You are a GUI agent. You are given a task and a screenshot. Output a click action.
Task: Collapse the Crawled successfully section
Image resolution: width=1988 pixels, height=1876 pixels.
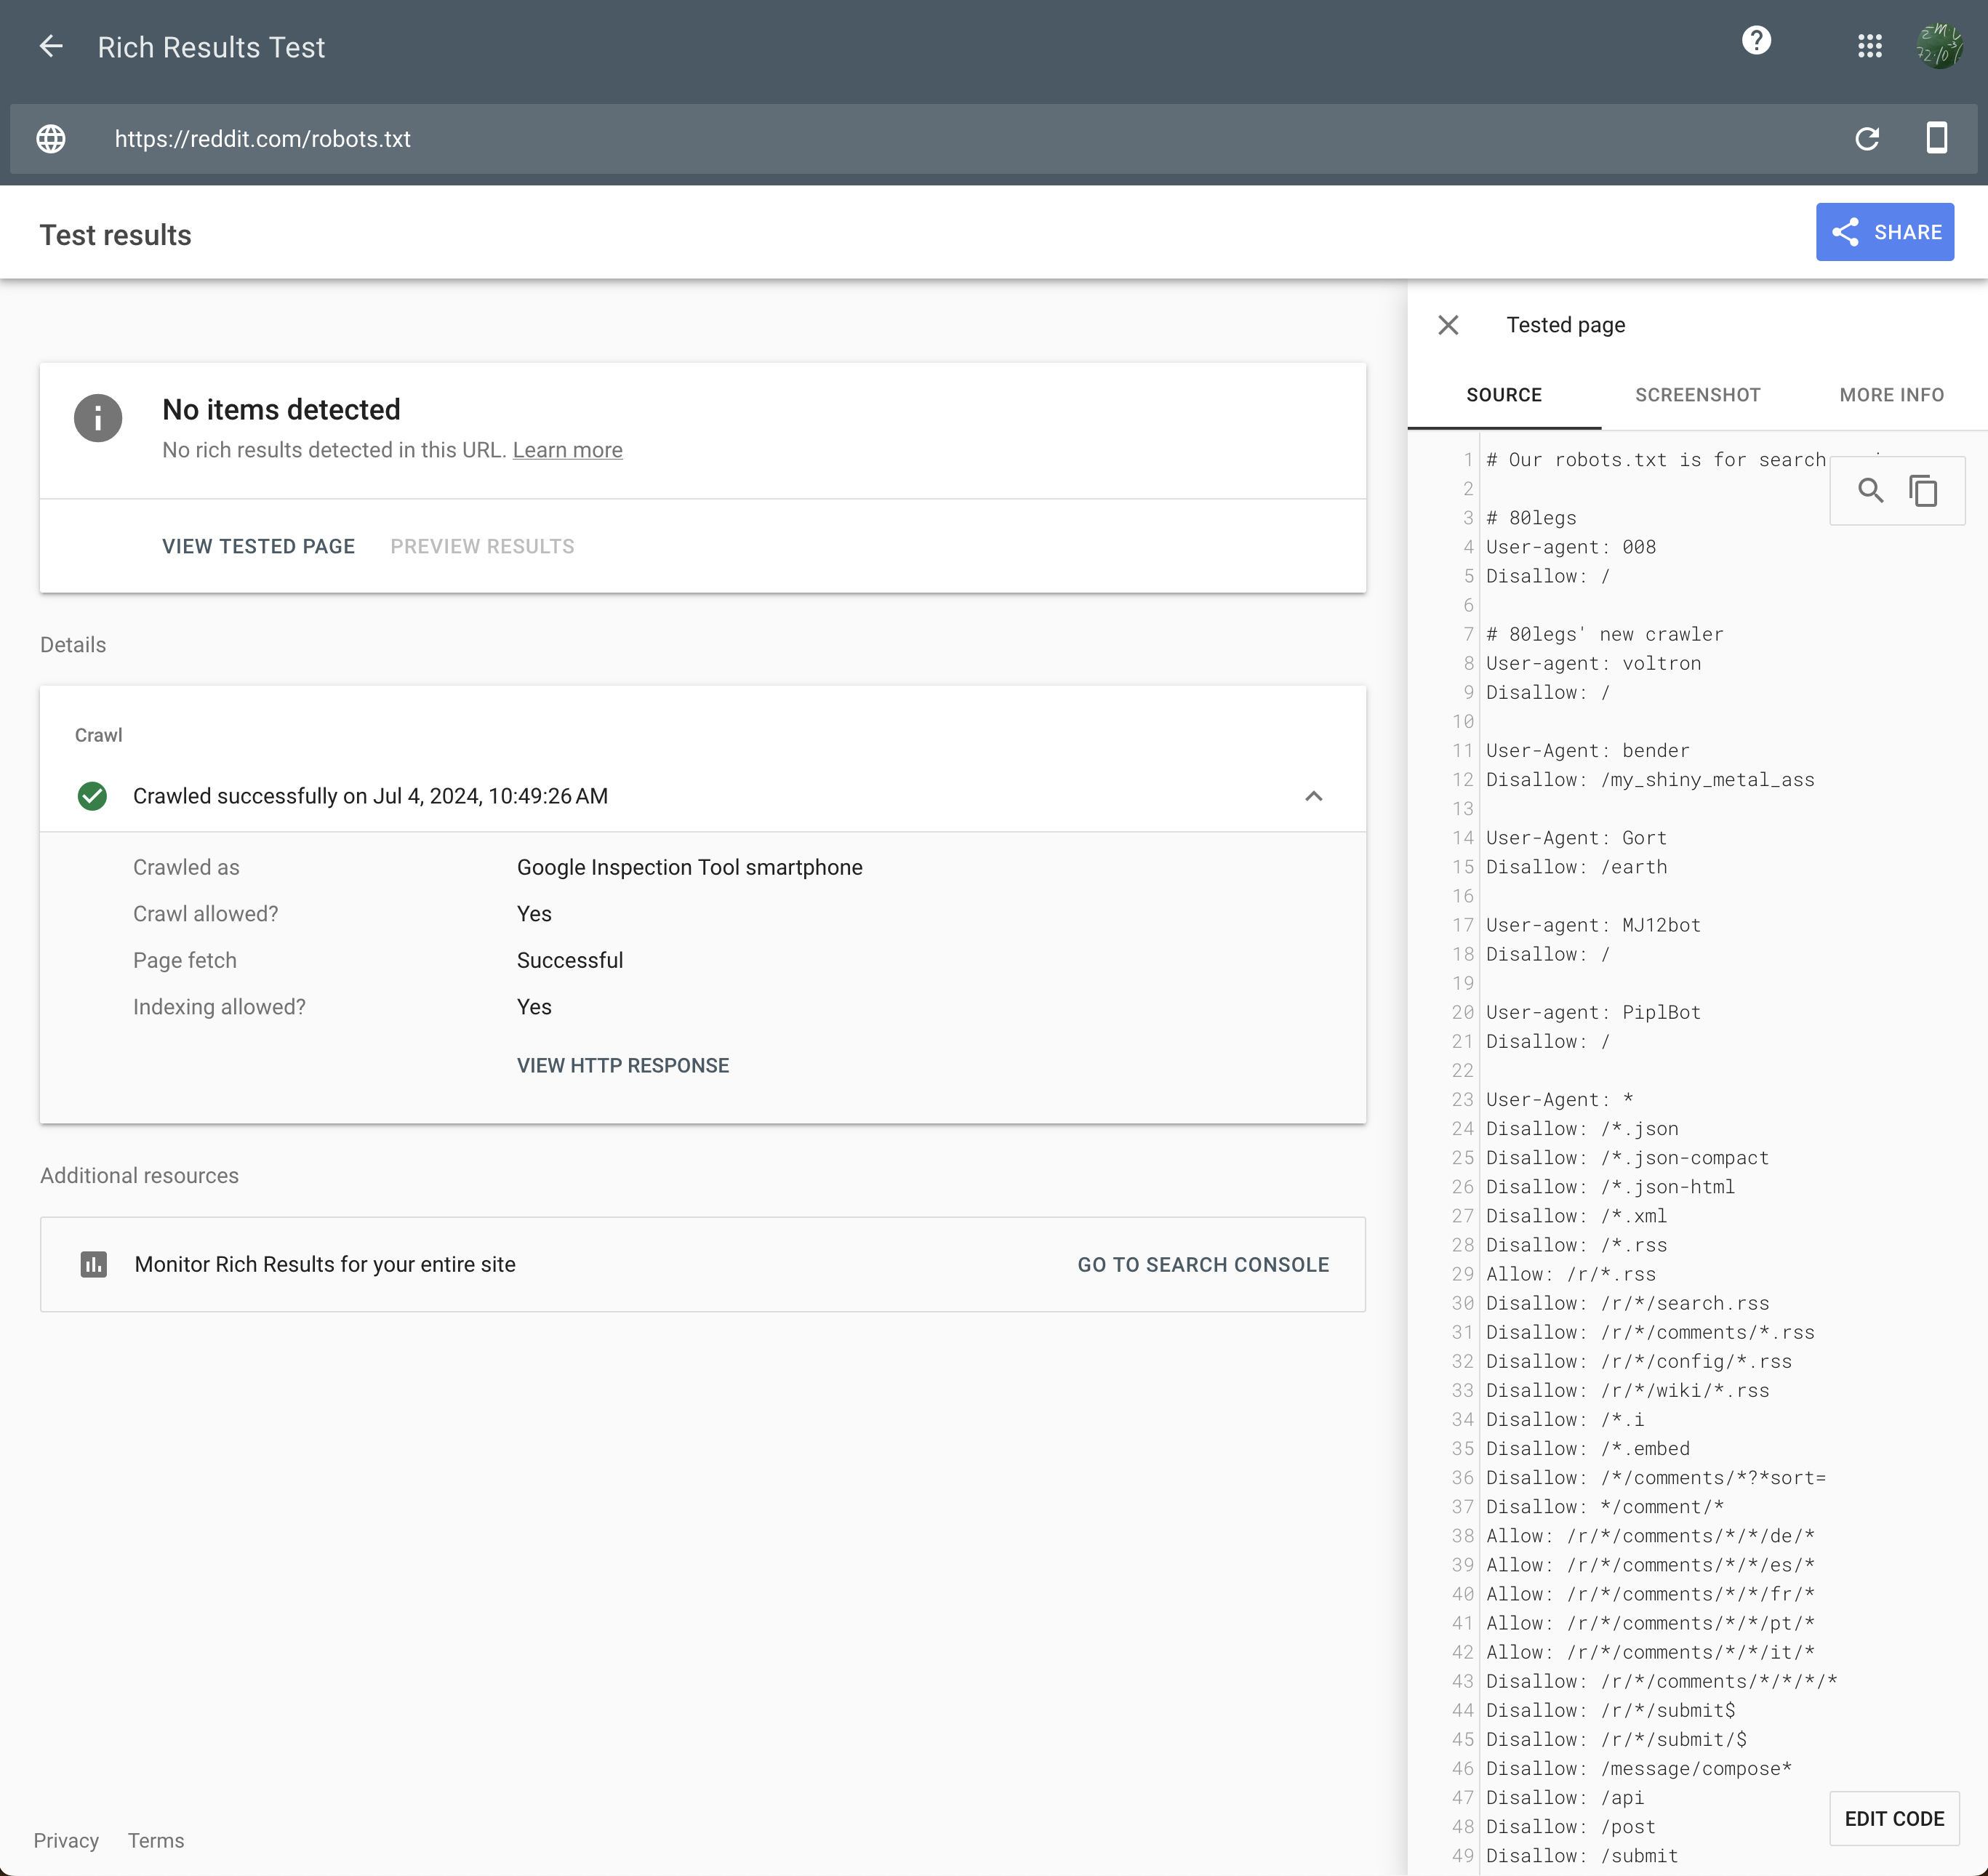click(x=1313, y=796)
